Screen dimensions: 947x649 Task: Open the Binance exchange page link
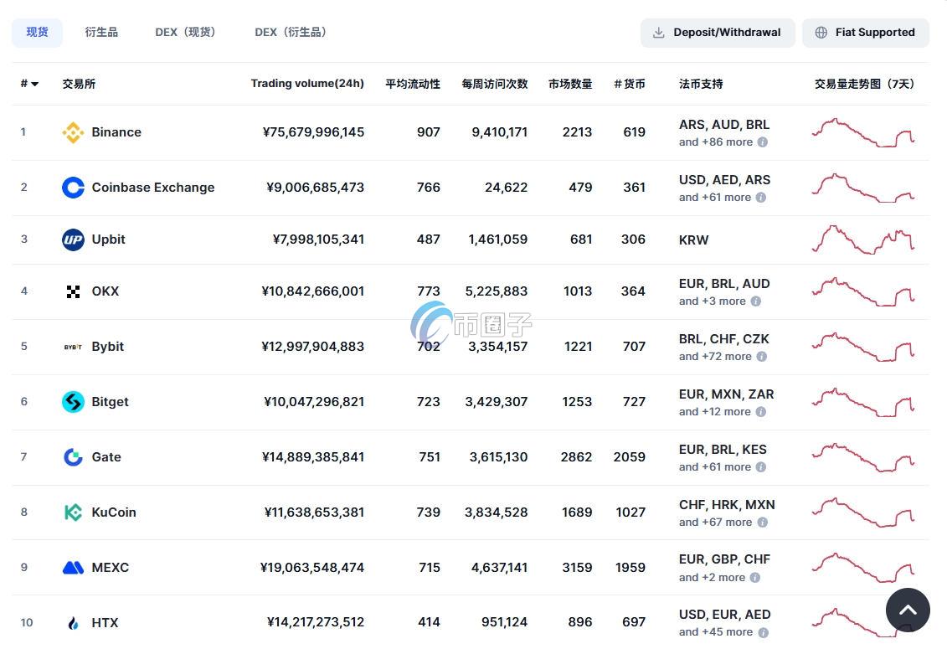coord(116,131)
